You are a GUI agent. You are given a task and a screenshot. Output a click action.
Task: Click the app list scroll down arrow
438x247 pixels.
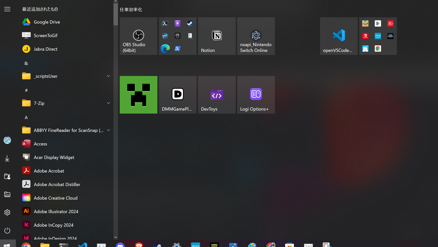(116, 237)
